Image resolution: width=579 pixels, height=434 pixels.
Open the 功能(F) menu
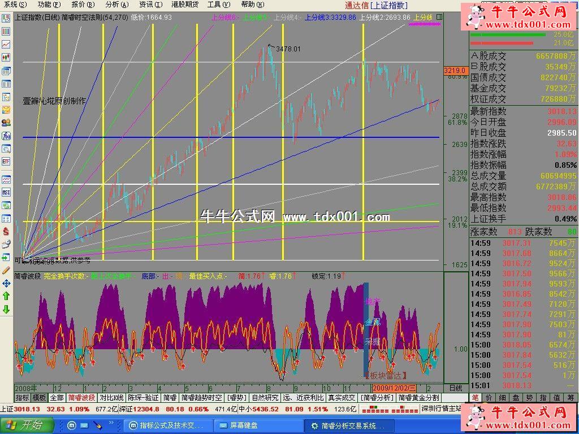49,5
